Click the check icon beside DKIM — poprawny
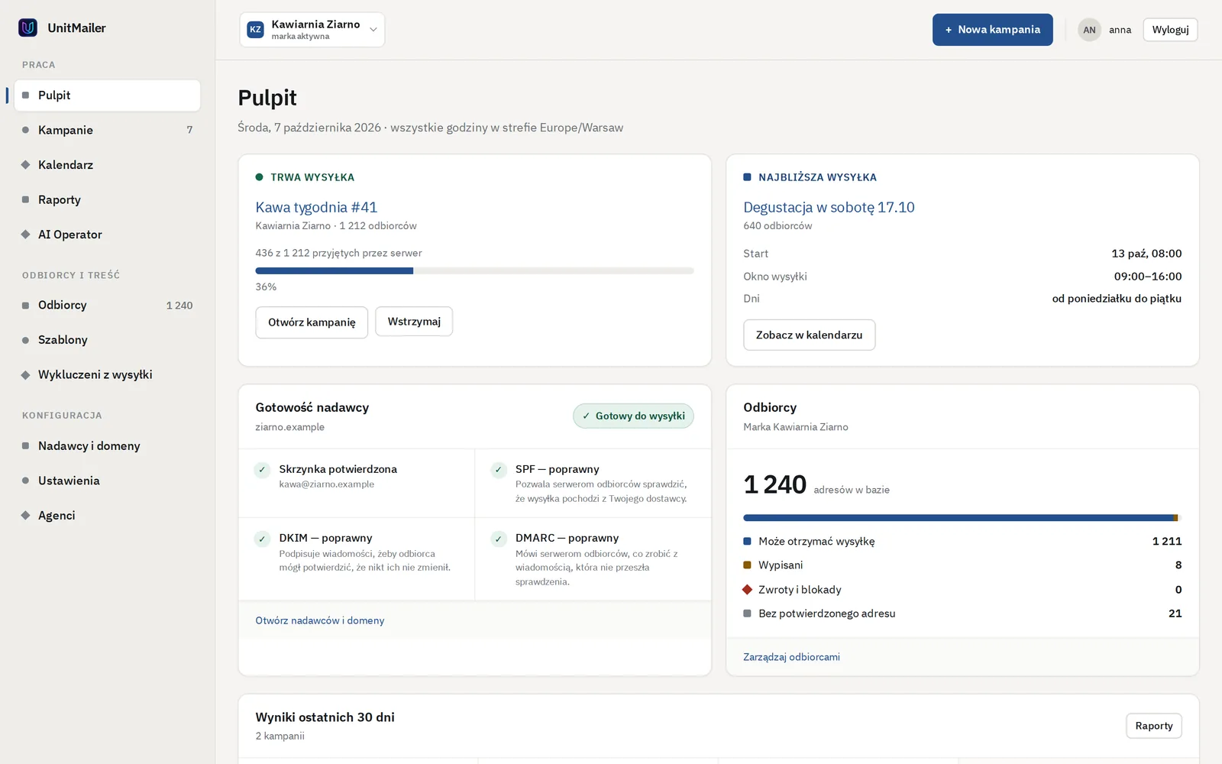Image resolution: width=1222 pixels, height=764 pixels. click(262, 539)
